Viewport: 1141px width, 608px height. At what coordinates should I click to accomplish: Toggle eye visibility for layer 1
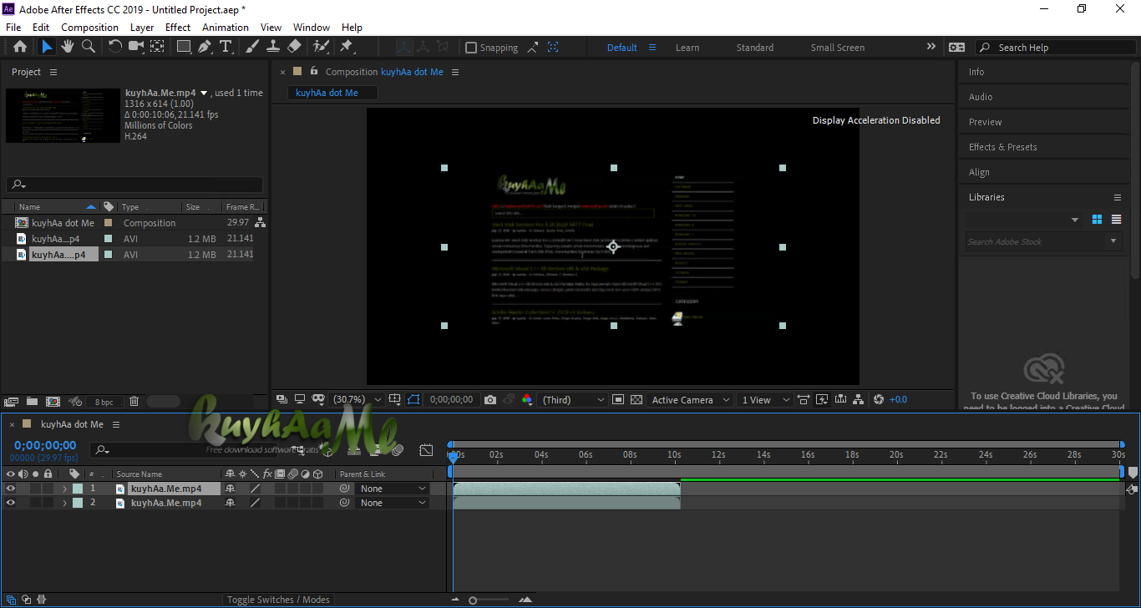11,489
